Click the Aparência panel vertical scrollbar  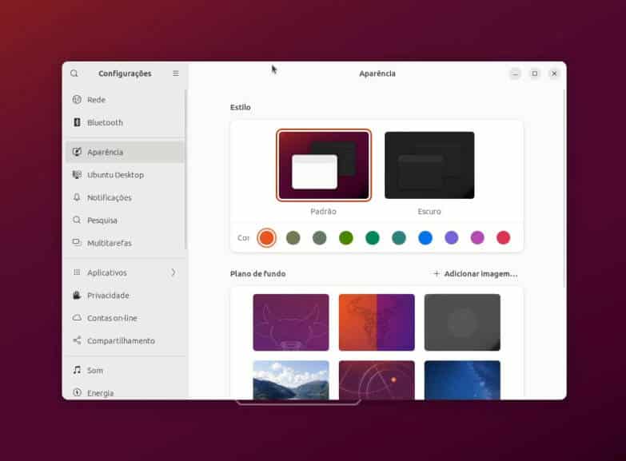click(x=564, y=188)
